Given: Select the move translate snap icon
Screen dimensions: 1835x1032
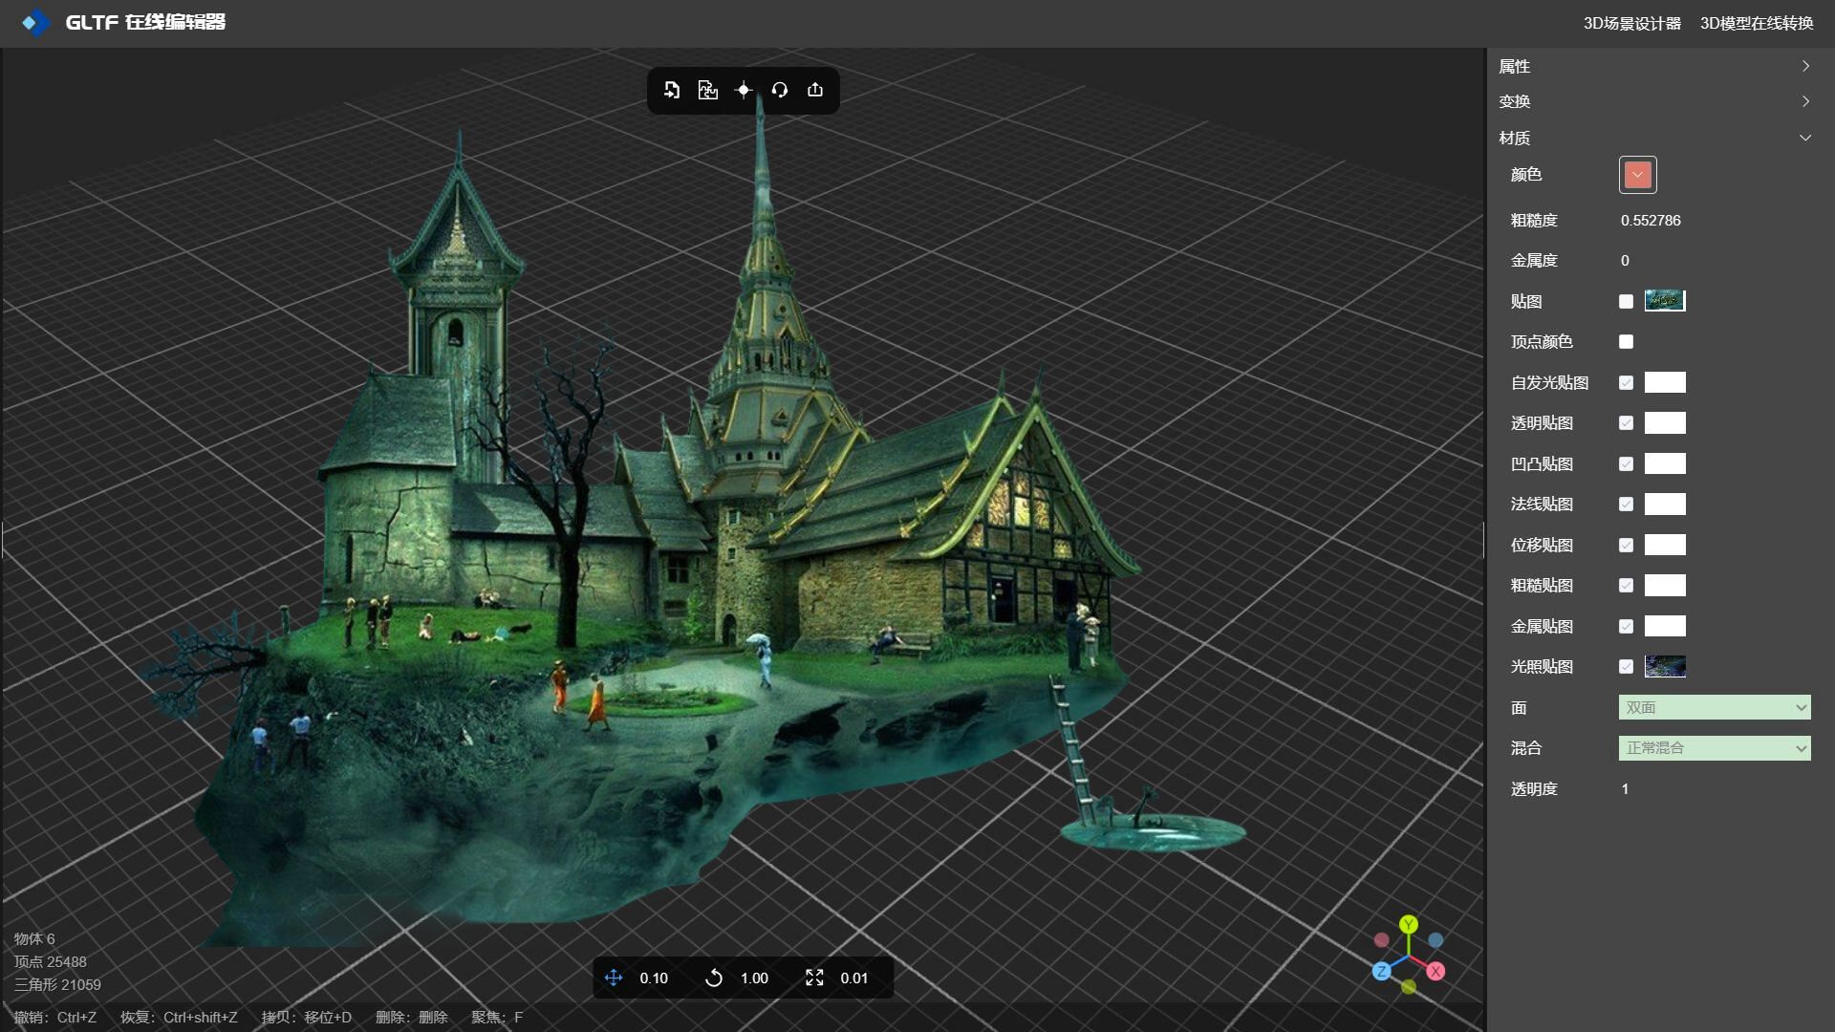Looking at the screenshot, I should [x=614, y=978].
